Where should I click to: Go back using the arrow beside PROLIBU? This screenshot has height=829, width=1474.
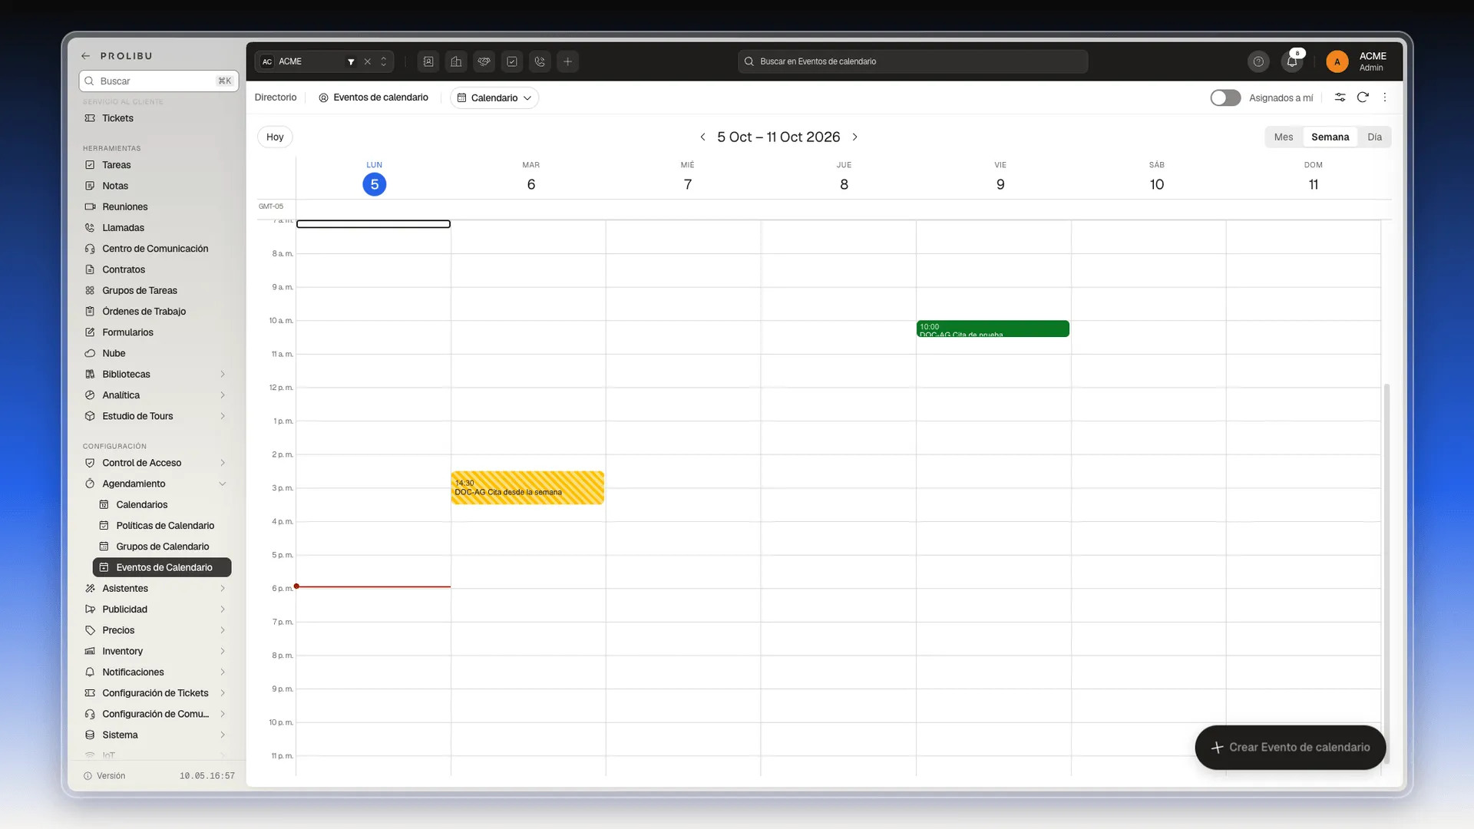click(x=86, y=56)
